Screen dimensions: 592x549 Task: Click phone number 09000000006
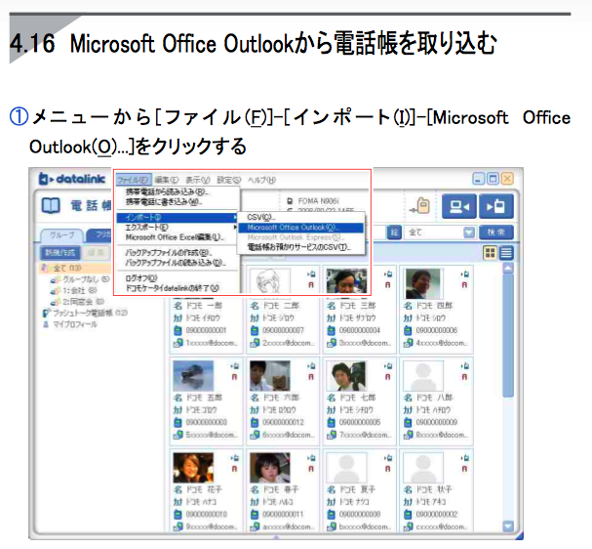pos(437,330)
